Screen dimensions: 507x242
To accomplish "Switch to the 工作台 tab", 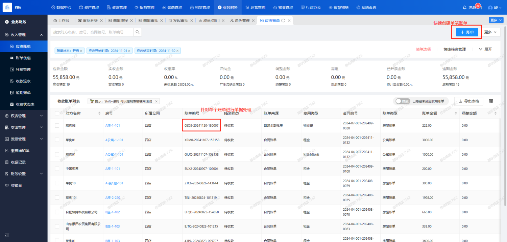I will [x=61, y=21].
